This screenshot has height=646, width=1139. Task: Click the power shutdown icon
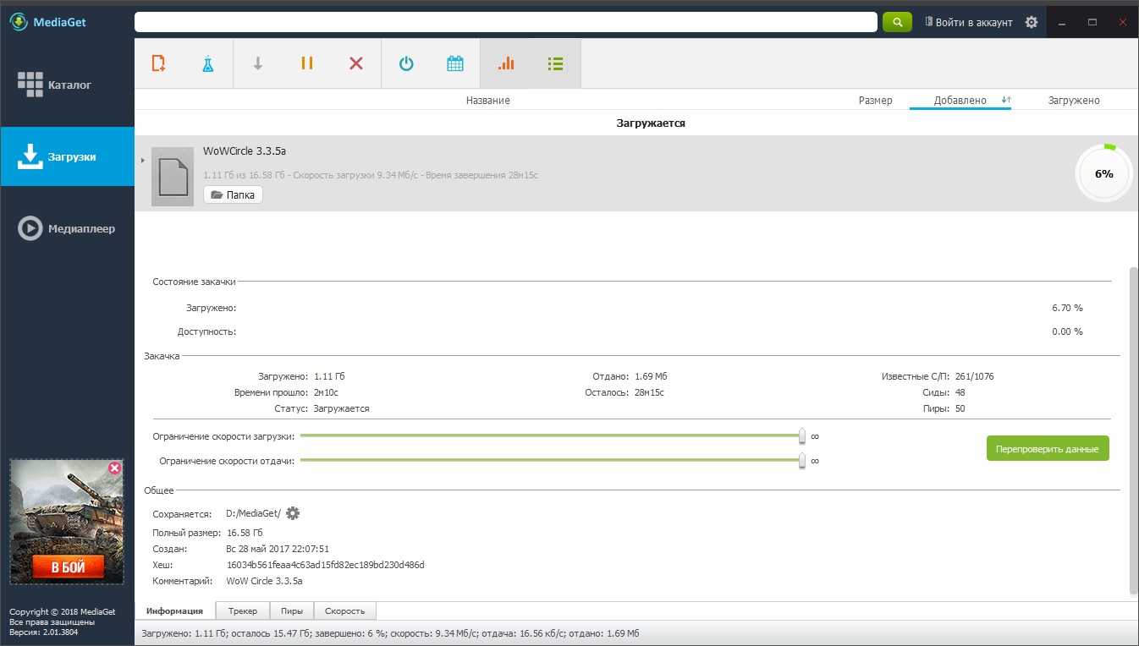406,63
